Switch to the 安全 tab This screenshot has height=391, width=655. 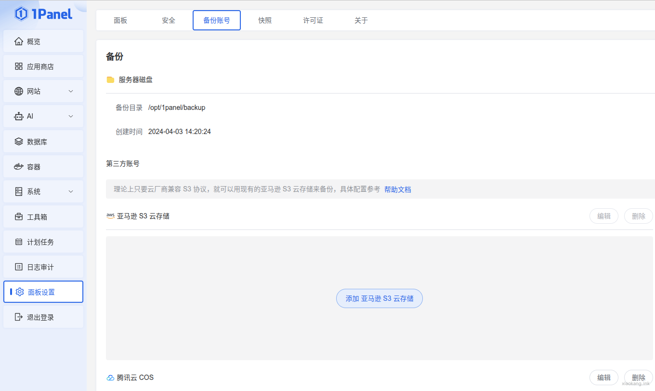[169, 20]
